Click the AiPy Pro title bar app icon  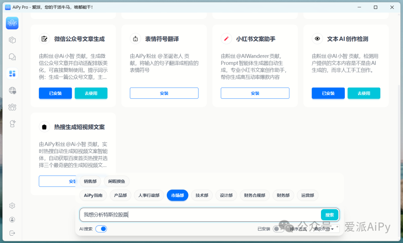(x=8, y=7)
